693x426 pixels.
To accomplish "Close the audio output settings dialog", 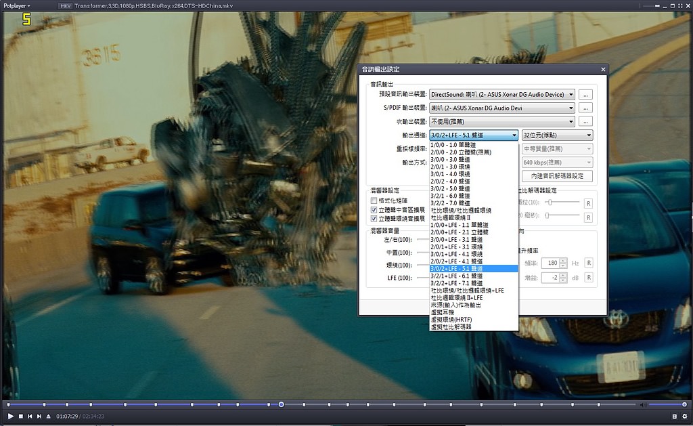I will pos(603,70).
